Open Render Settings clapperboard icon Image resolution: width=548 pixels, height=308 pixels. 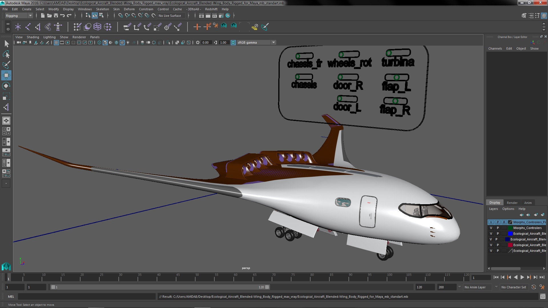click(221, 16)
